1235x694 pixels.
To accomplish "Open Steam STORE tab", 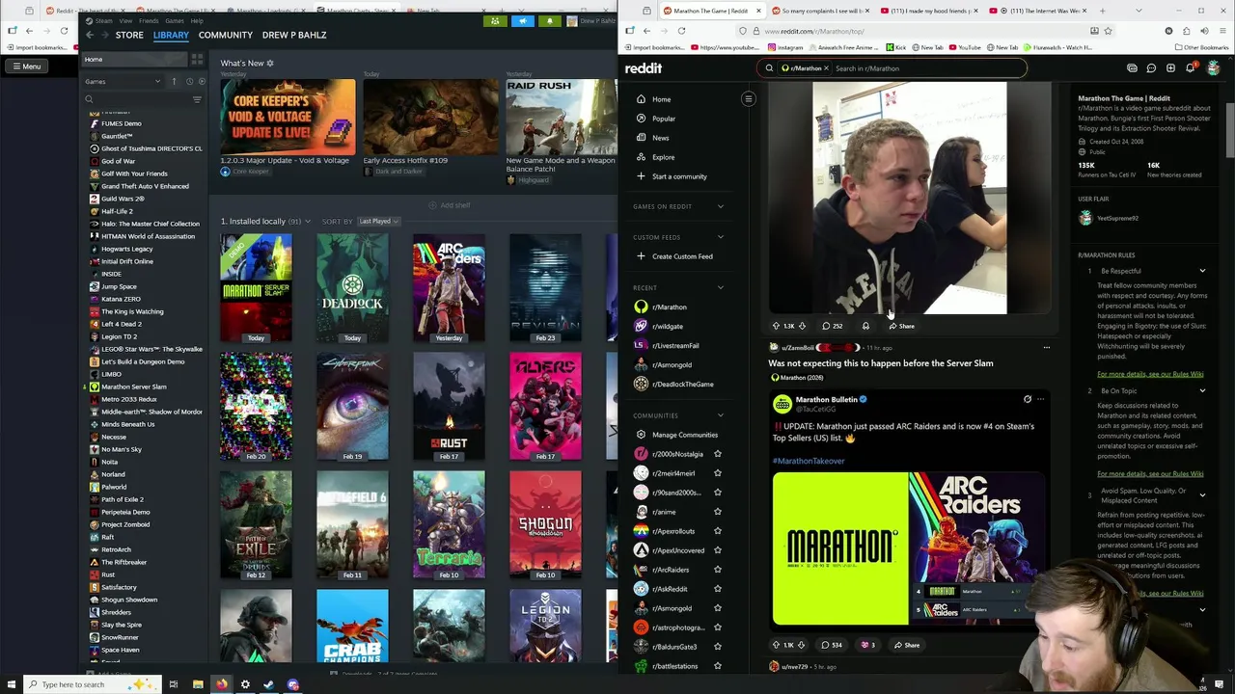I will click(129, 35).
